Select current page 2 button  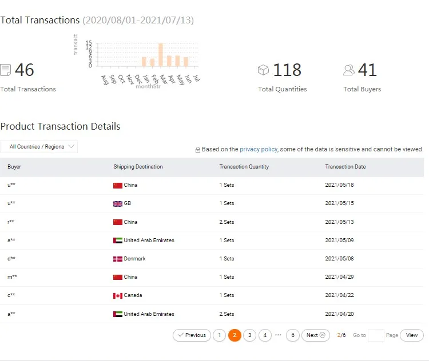[235, 335]
